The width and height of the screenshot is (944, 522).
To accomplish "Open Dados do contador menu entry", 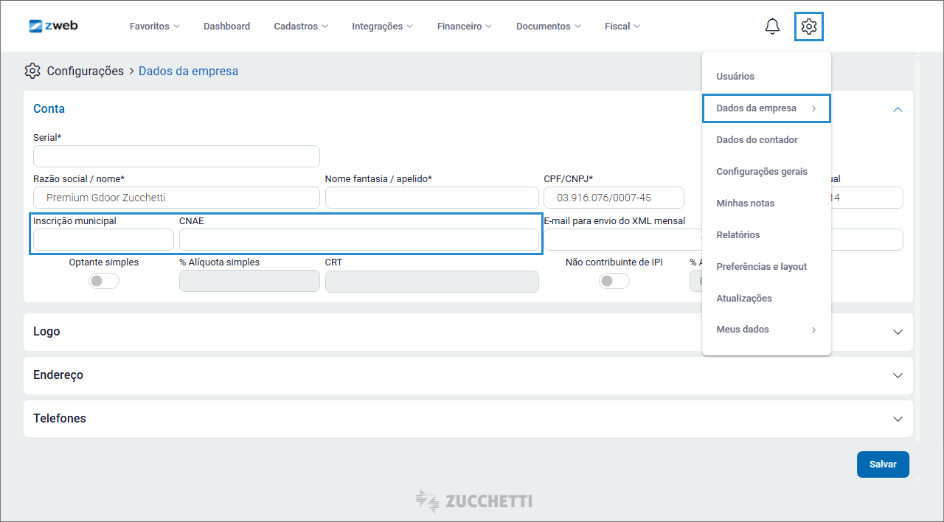I will click(x=757, y=140).
